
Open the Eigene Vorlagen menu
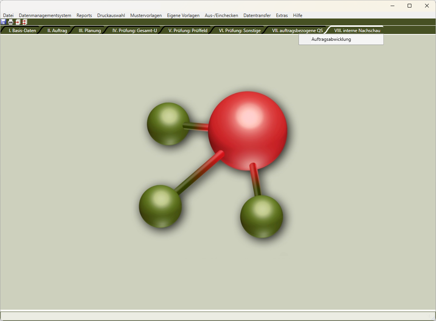point(183,15)
